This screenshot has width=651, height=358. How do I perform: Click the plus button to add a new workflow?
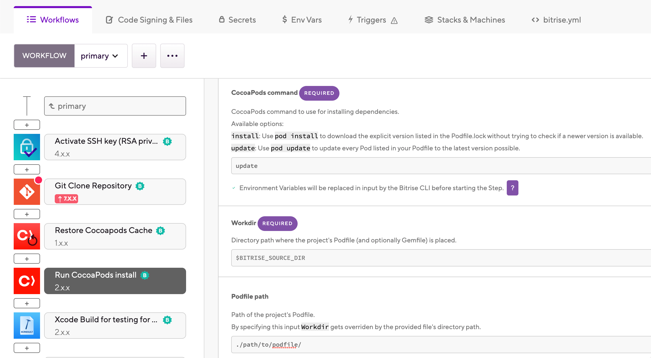coord(144,56)
